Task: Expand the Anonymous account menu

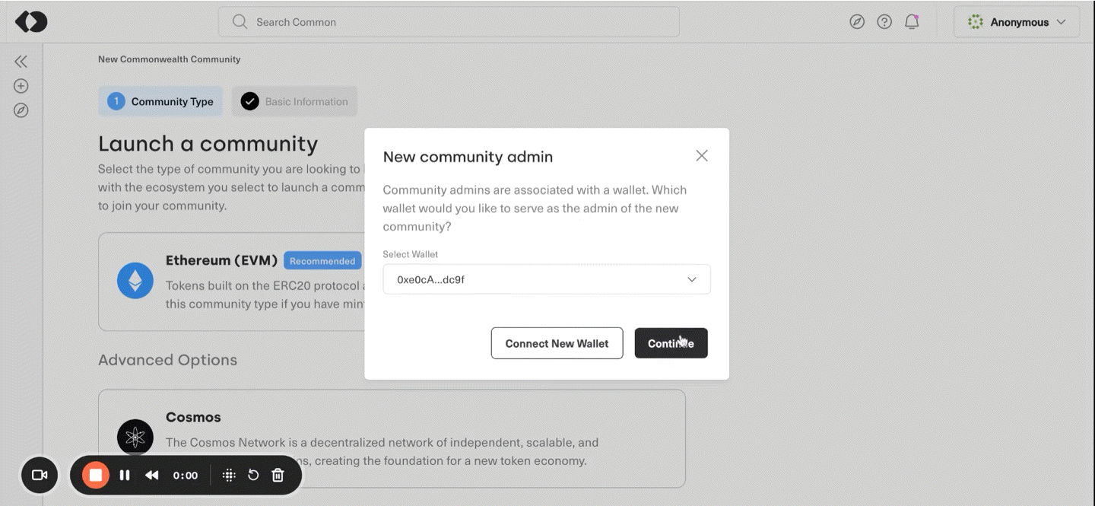Action: 1017,22
